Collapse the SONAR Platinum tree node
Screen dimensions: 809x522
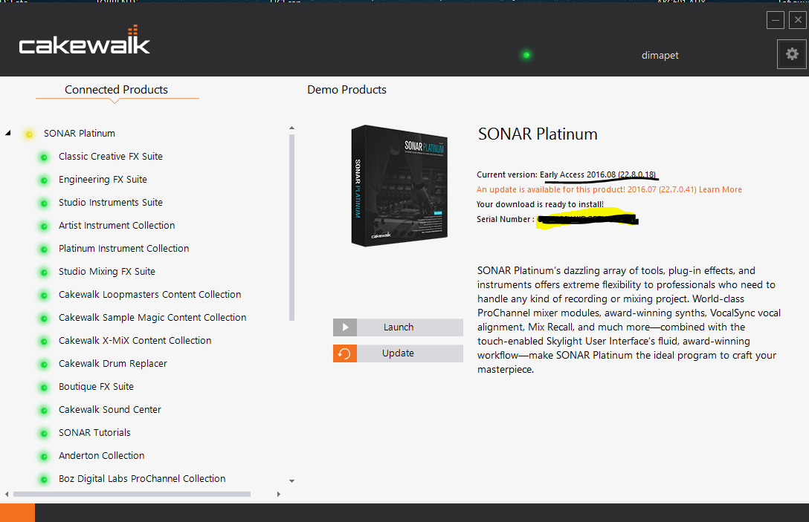8,133
